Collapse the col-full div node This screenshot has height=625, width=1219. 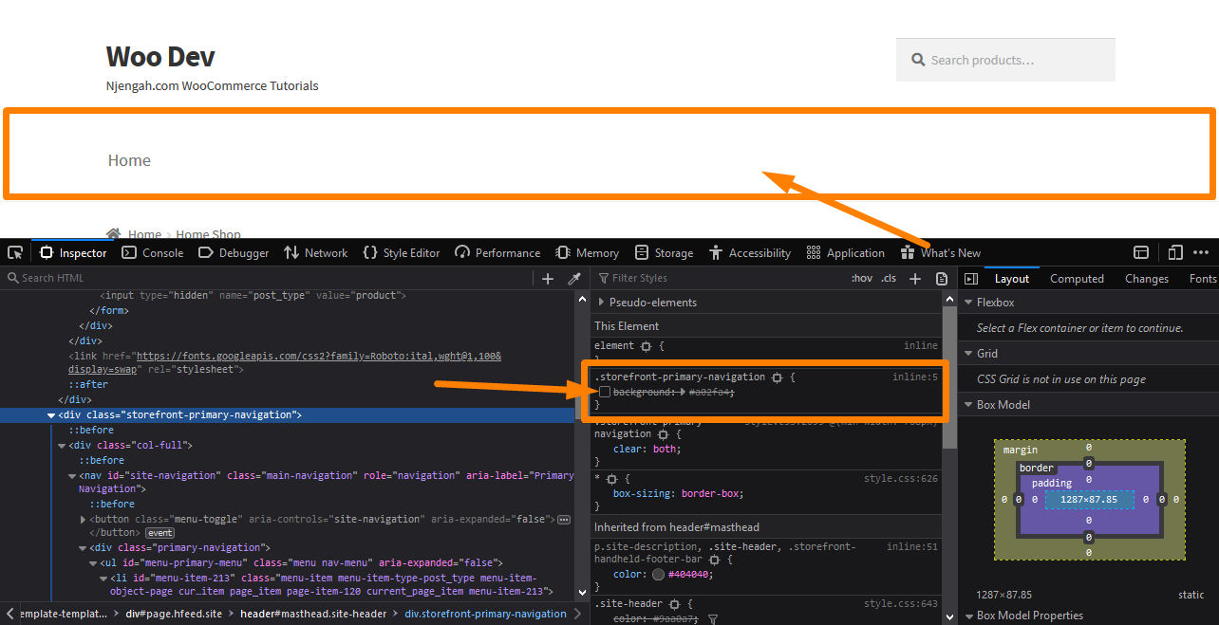pos(62,446)
